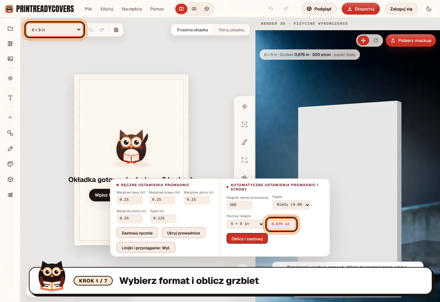Click undo icon beside format dropdown
The image size is (440, 302).
[91, 30]
